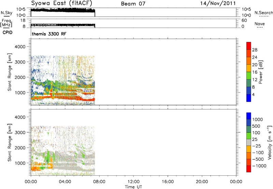This screenshot has height=189, width=273.
Task: Select the yellow Velocity segment between -25 and -100
Action: tap(249, 149)
